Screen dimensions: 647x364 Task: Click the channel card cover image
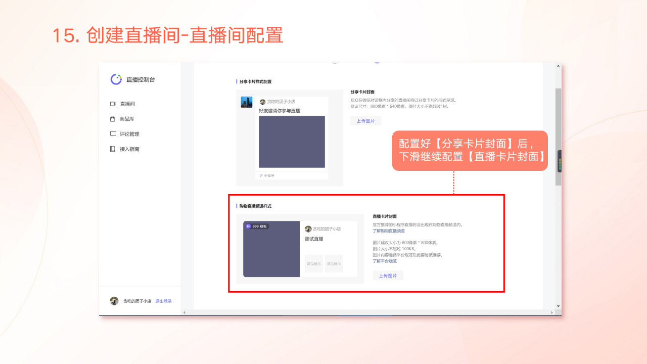[272, 249]
